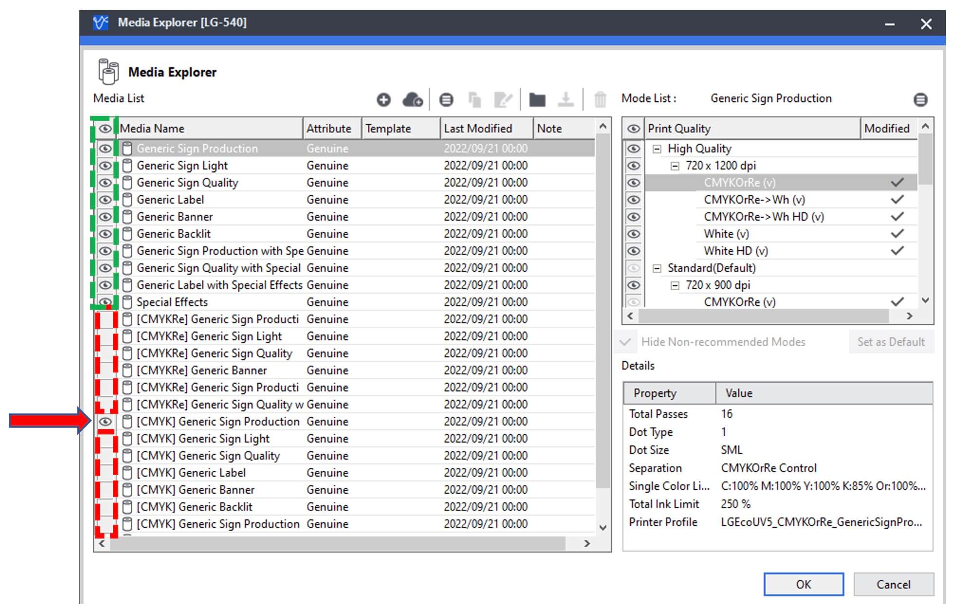Screen dimensions: 959x612
Task: Click the Print Quality column header
Action: 753,128
